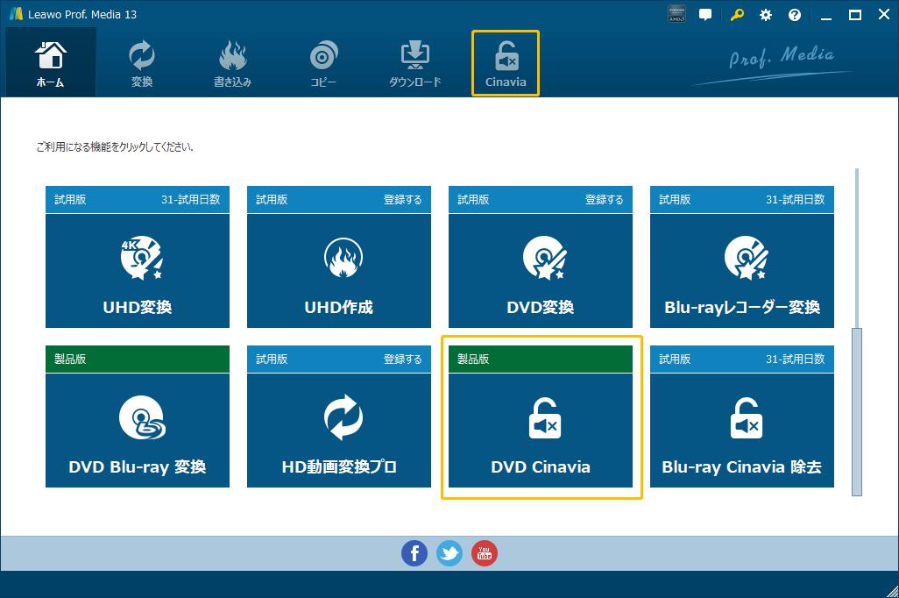Open the YouTube channel icon
Viewport: 899px width, 598px height.
(x=485, y=553)
